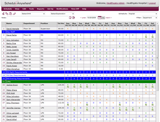Screen dimensions: 160x122
Task: Open Jackie Dixon's Sun 10/25 shift note icon
Action: tap(68, 87)
